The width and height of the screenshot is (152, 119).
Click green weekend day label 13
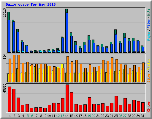pos(62,116)
